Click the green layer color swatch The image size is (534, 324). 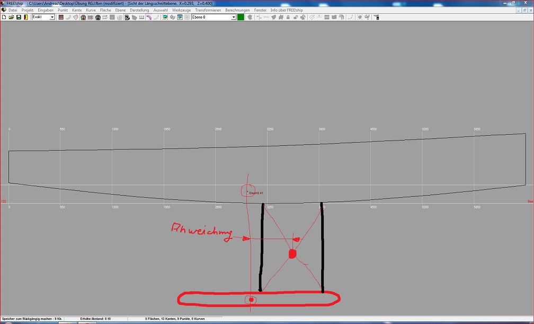coord(241,17)
